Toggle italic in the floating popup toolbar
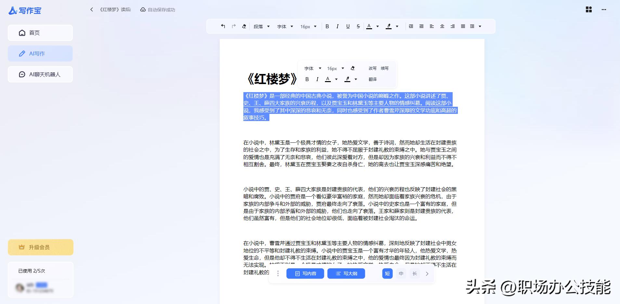The image size is (620, 304). [x=317, y=79]
